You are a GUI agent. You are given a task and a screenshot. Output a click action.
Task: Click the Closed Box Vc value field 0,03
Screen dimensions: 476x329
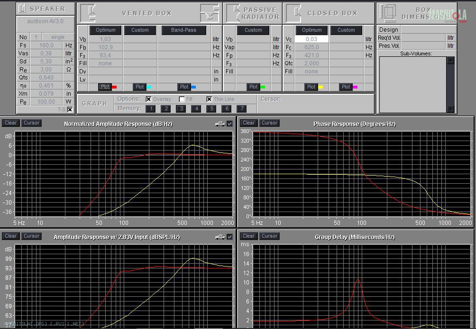click(x=311, y=39)
